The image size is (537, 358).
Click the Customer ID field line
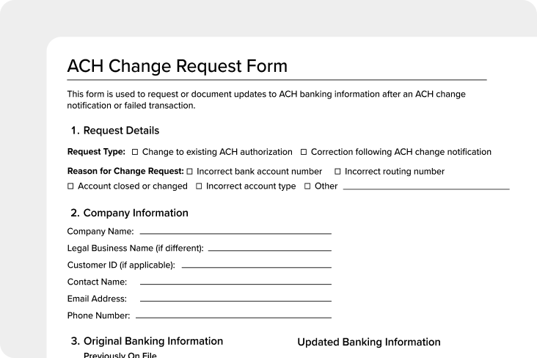tap(256, 266)
